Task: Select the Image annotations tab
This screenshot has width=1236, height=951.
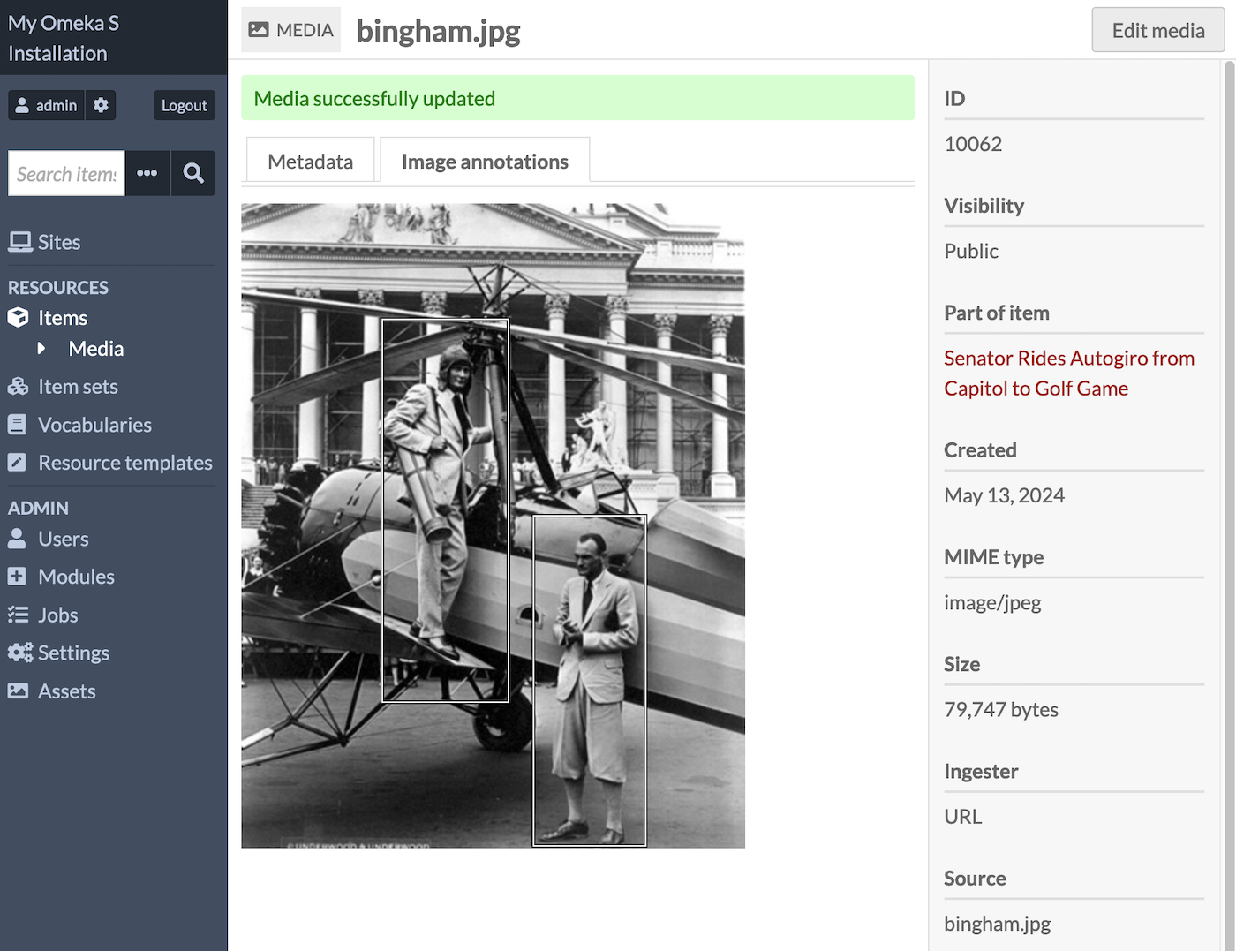Action: coord(485,162)
